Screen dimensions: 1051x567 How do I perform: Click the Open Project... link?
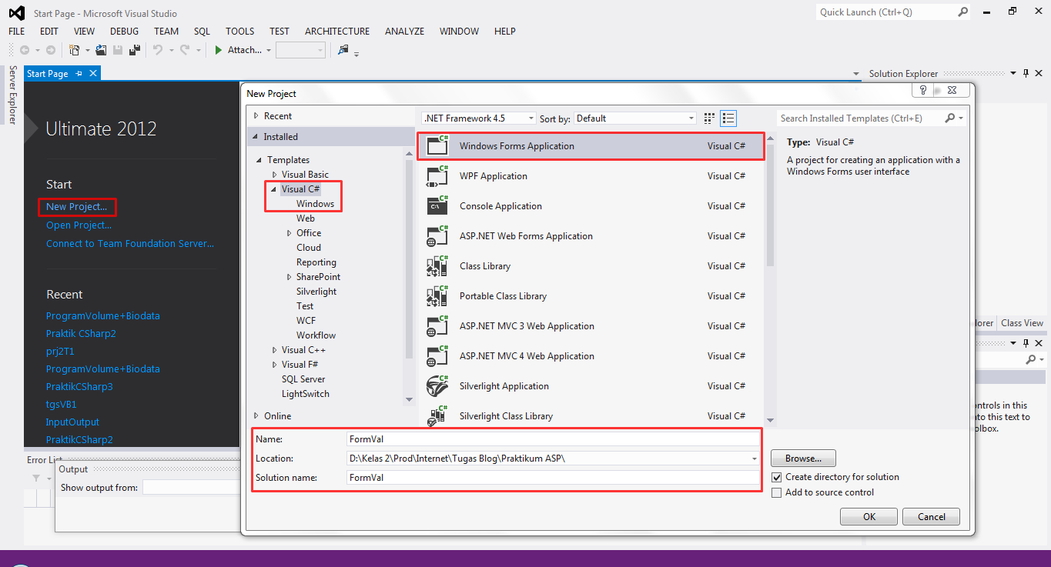click(x=79, y=225)
